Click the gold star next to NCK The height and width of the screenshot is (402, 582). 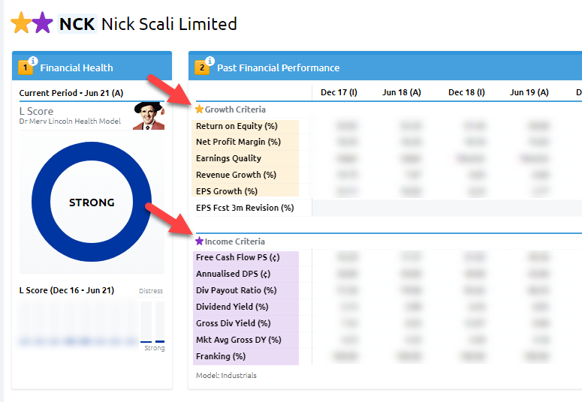coord(21,23)
